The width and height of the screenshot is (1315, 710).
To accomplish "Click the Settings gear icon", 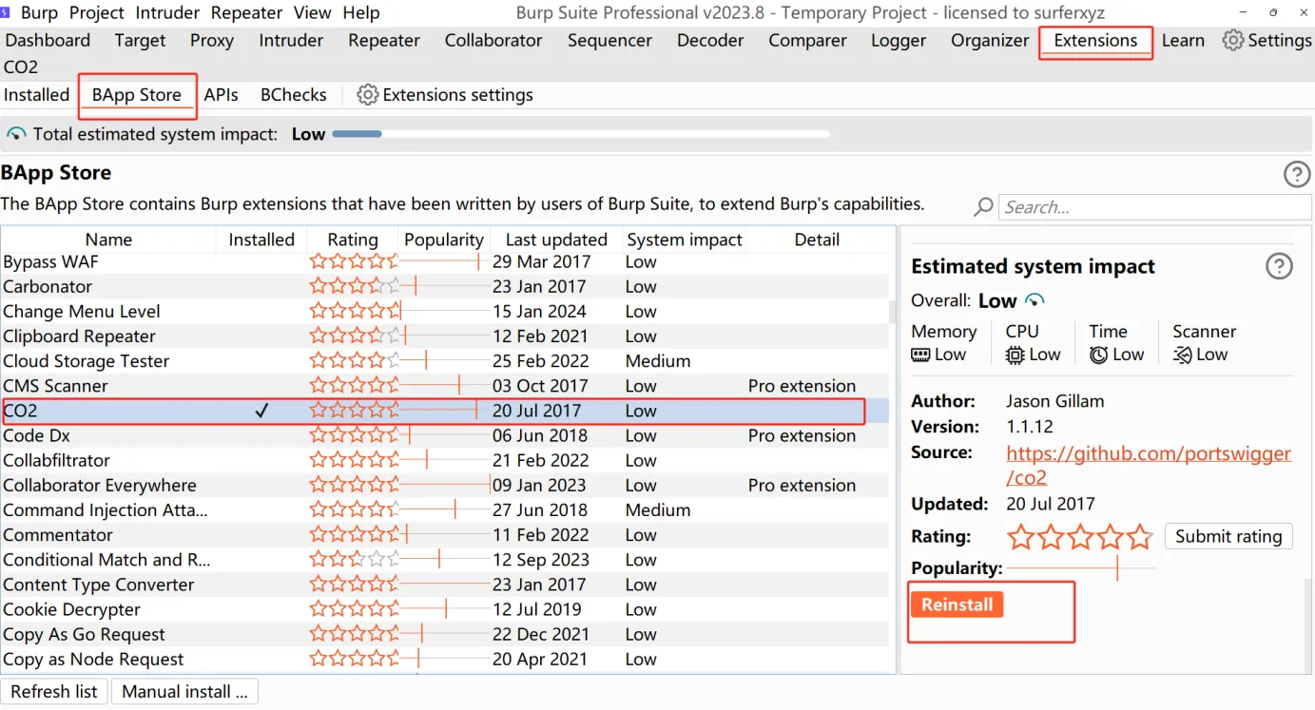I will [x=1232, y=40].
